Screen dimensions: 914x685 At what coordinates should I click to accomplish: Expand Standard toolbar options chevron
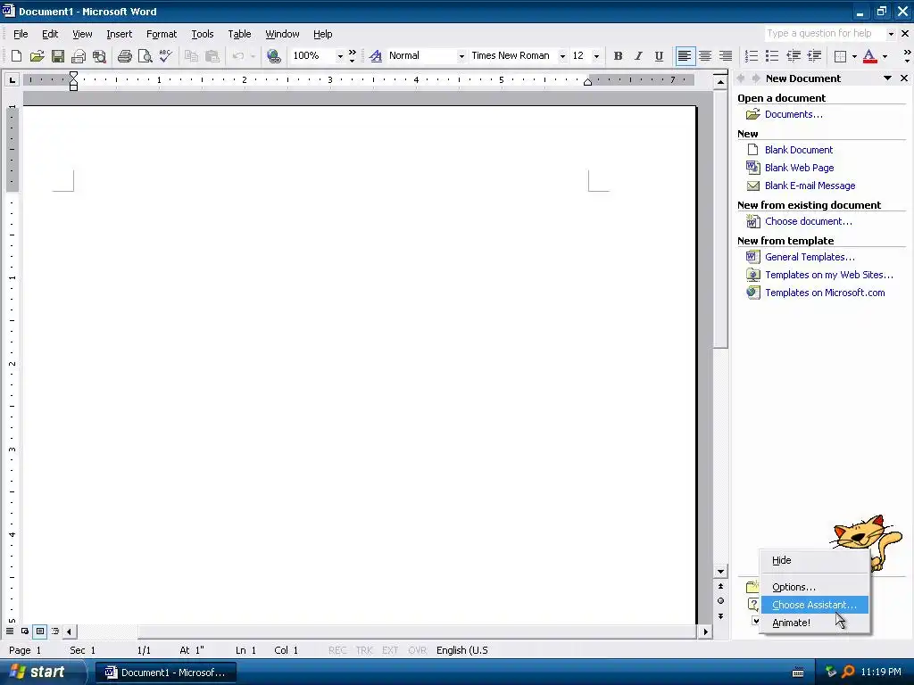(352, 56)
